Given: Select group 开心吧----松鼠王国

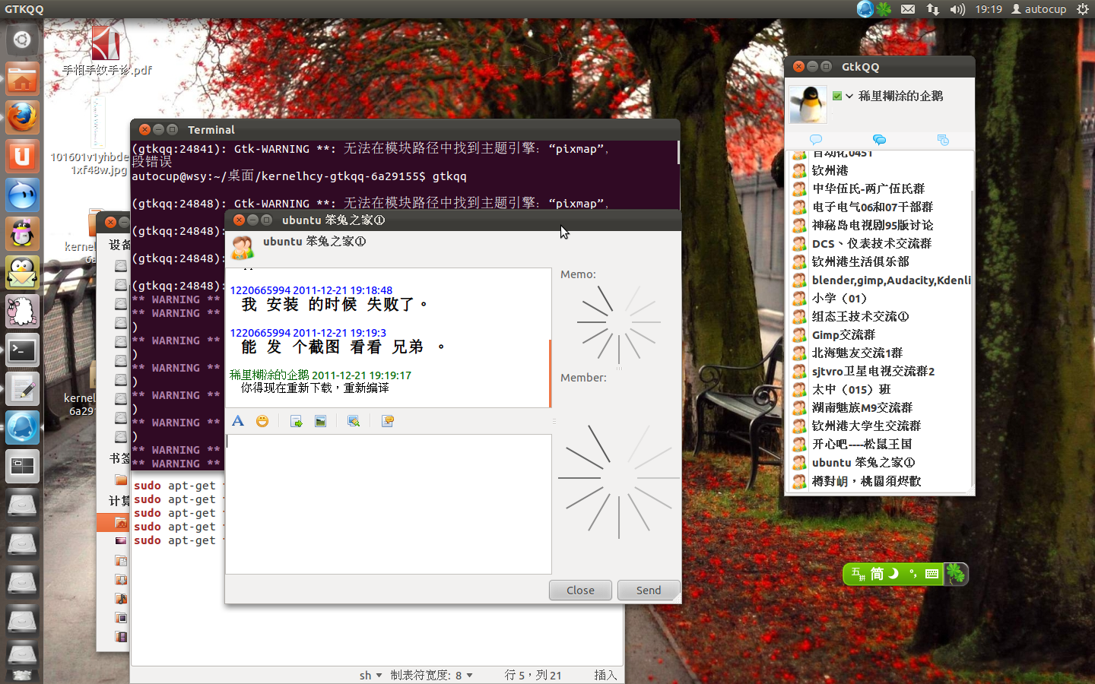Looking at the screenshot, I should (881, 444).
